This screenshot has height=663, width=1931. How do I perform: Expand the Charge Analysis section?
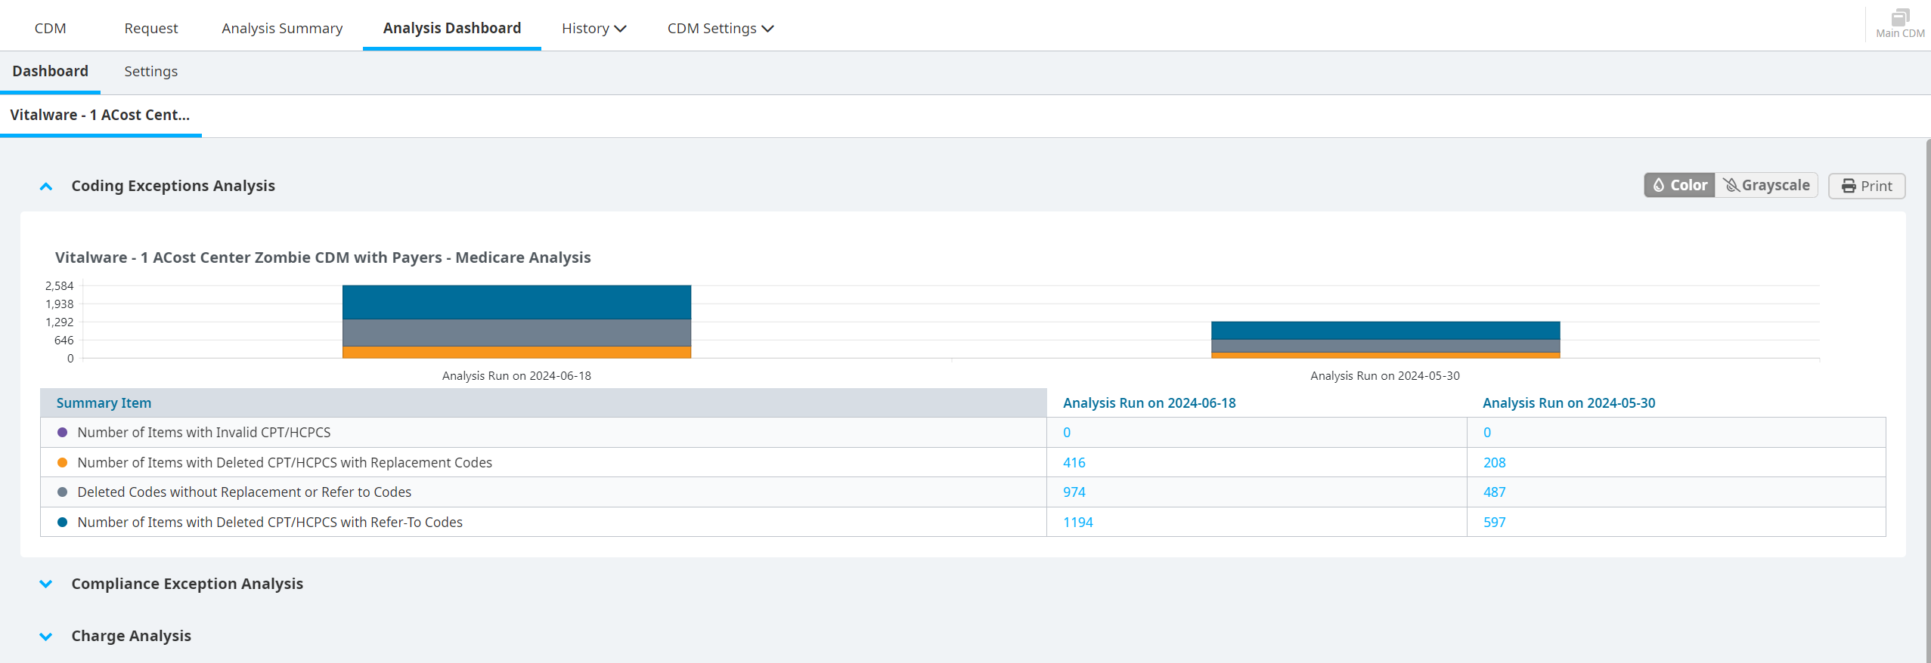pyautogui.click(x=46, y=636)
